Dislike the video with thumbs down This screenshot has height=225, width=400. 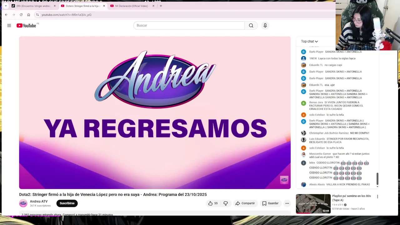[226, 203]
